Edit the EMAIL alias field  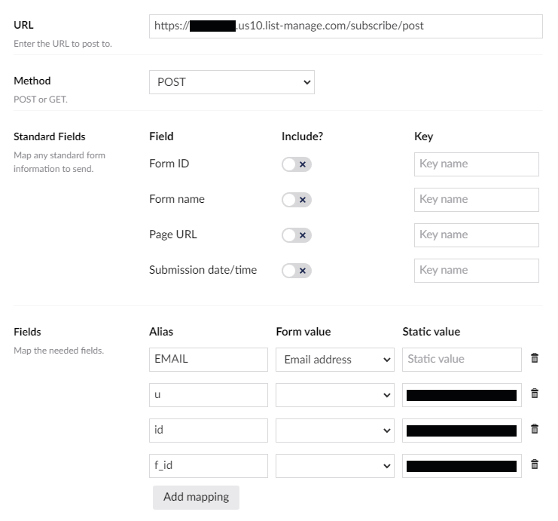209,360
